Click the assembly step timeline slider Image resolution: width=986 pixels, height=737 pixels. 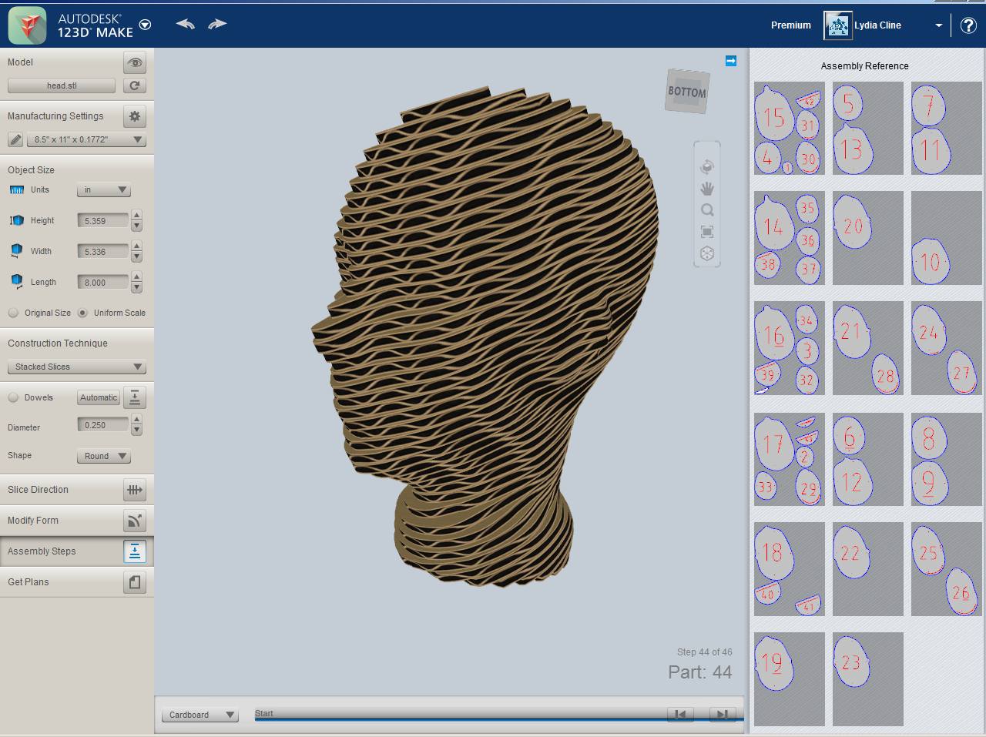coord(462,716)
